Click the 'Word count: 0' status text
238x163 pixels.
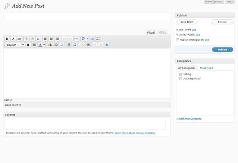(13, 105)
